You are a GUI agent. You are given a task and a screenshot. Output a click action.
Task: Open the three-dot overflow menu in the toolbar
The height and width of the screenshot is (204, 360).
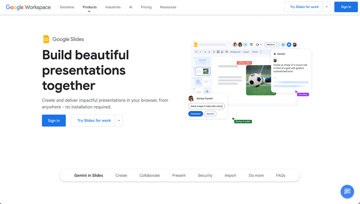tap(261, 51)
